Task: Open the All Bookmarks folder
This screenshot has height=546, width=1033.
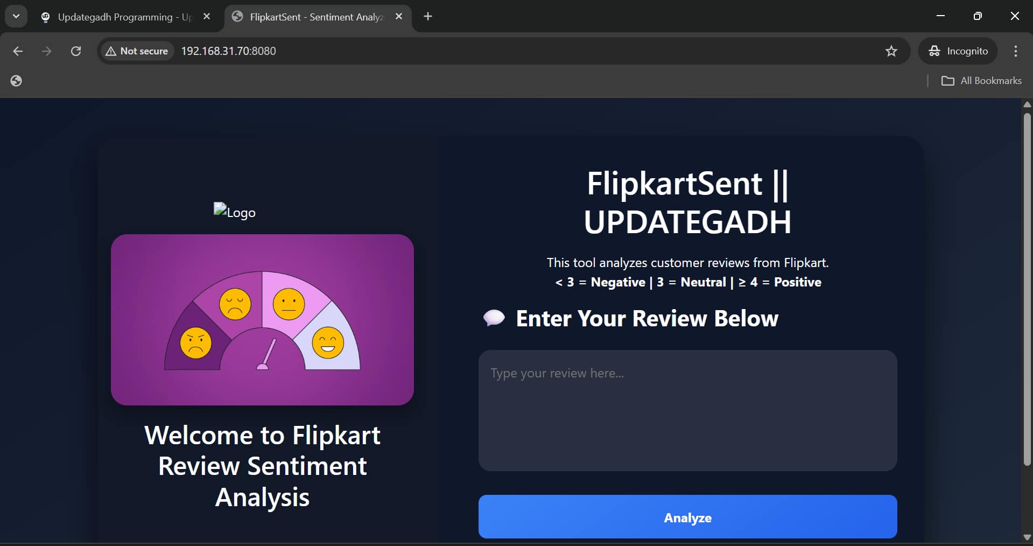Action: point(981,81)
